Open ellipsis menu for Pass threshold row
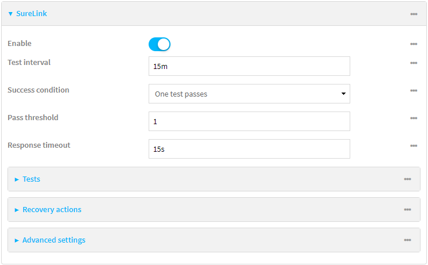Screen dimensions: 428x265 (414, 118)
